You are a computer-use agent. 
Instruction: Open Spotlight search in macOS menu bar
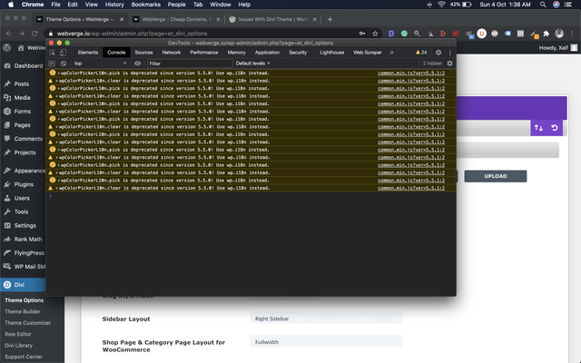543,5
